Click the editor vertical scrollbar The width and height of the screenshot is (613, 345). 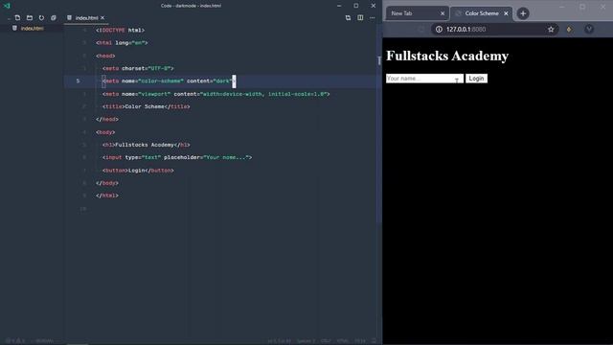click(379, 126)
